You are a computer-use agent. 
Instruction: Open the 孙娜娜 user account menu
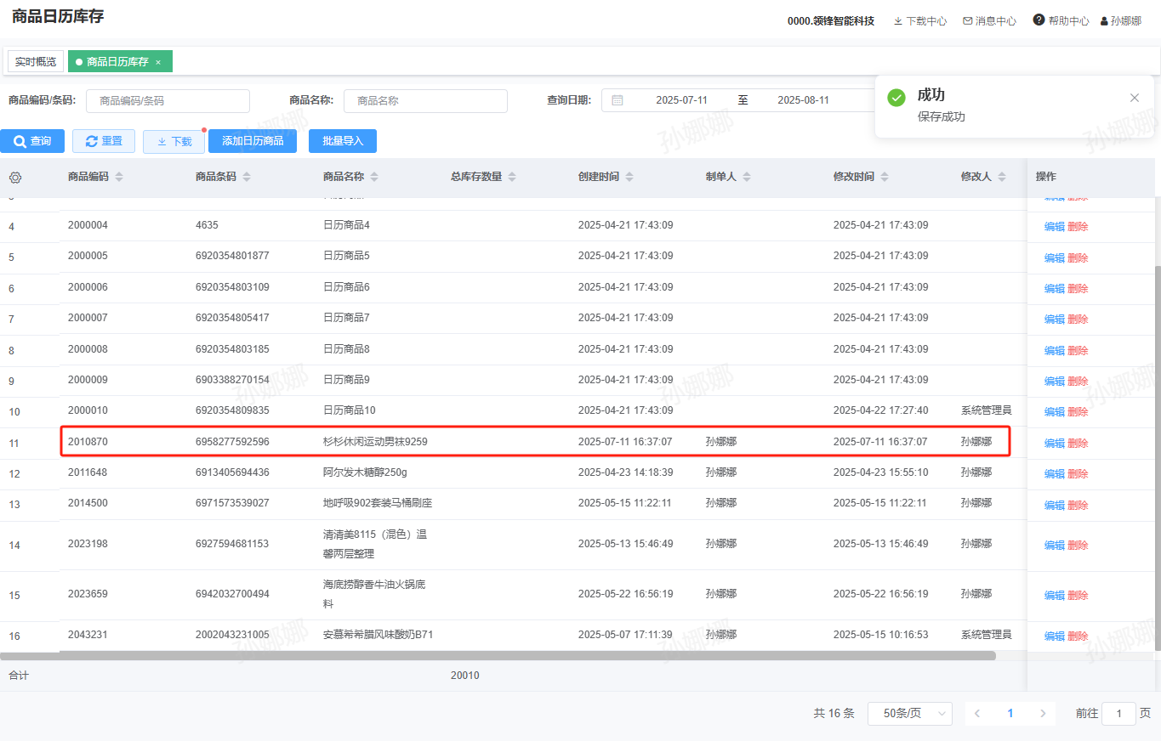point(1120,21)
